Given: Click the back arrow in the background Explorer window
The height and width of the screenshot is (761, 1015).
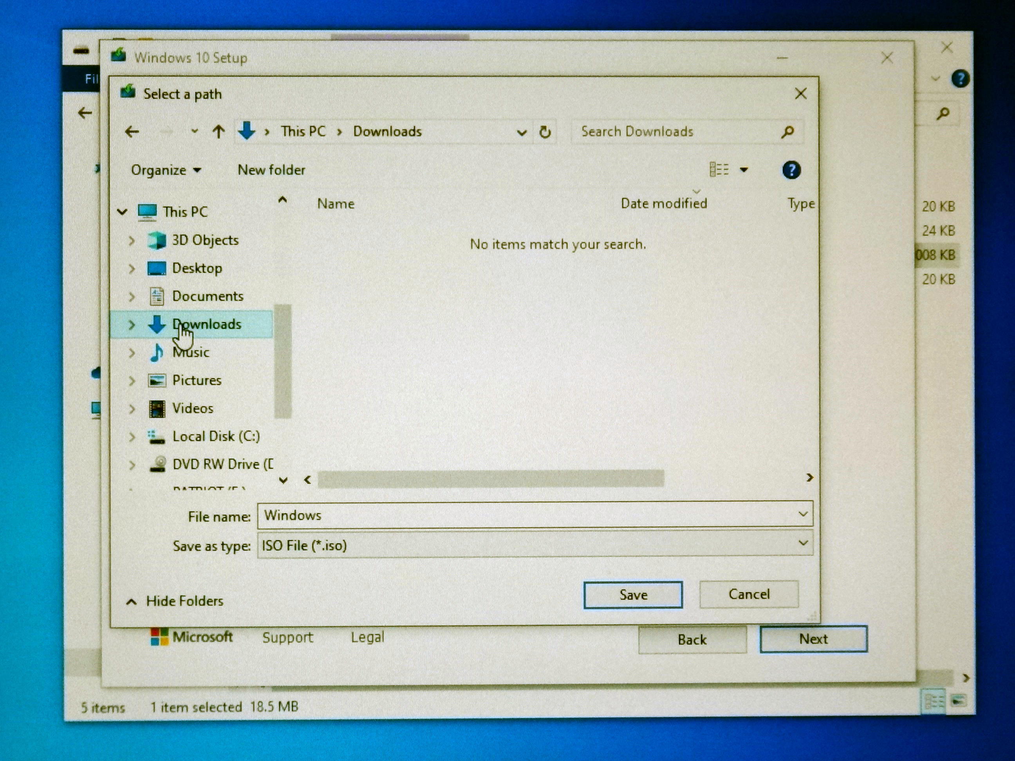Looking at the screenshot, I should (x=85, y=113).
